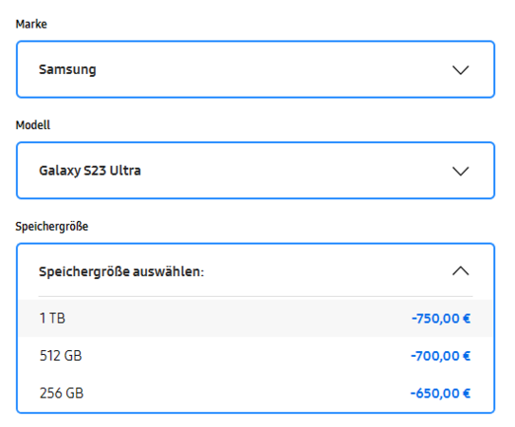Click the Galaxy S23 Ultra text
Viewport: 515px width, 427px height.
click(90, 171)
